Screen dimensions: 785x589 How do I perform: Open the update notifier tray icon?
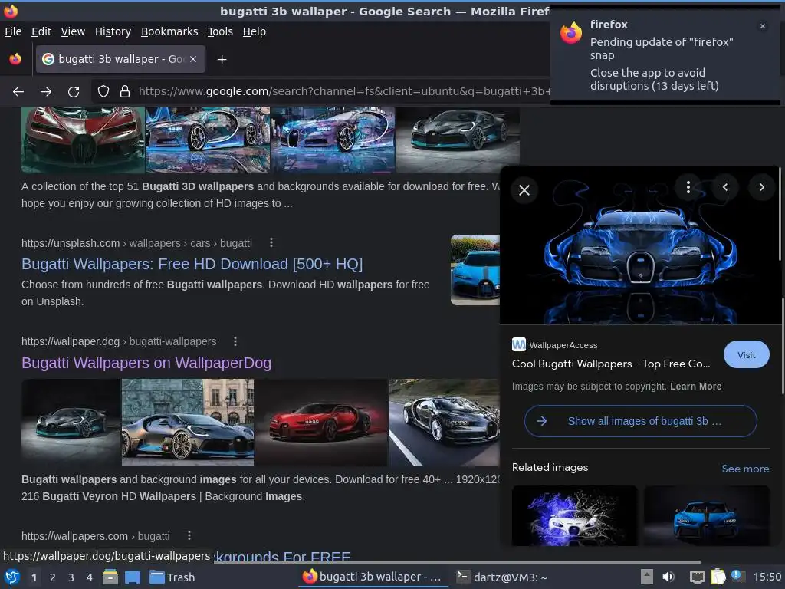[x=737, y=576]
